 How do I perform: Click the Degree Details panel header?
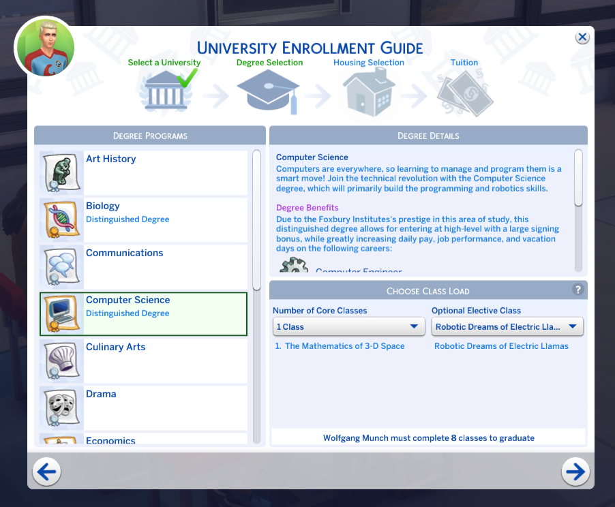[428, 136]
